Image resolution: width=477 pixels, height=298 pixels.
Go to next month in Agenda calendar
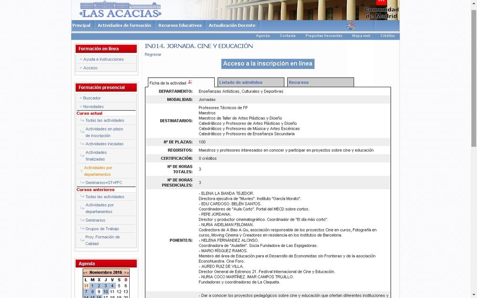(x=126, y=273)
